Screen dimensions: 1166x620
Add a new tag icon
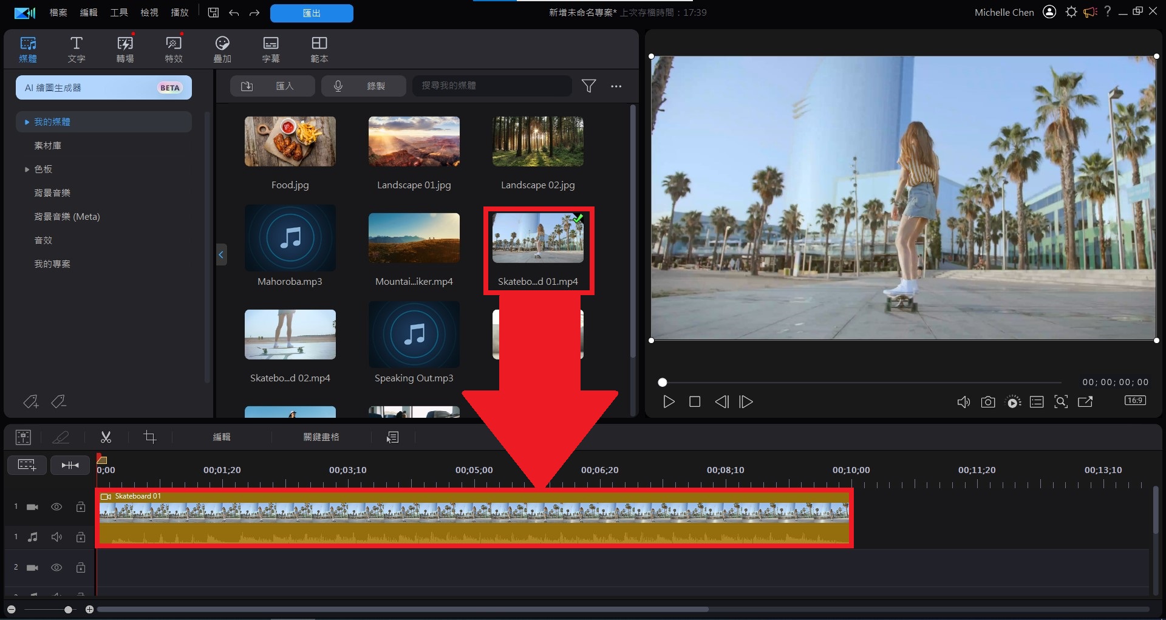[30, 401]
